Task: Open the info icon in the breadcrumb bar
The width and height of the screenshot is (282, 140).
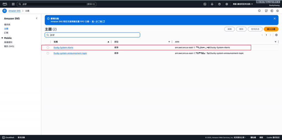Action: pos(259,11)
